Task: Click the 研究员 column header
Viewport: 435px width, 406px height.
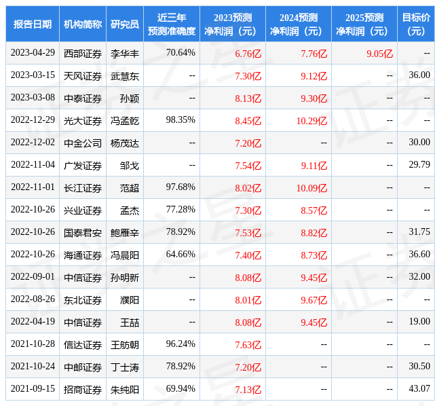Action: 125,24
